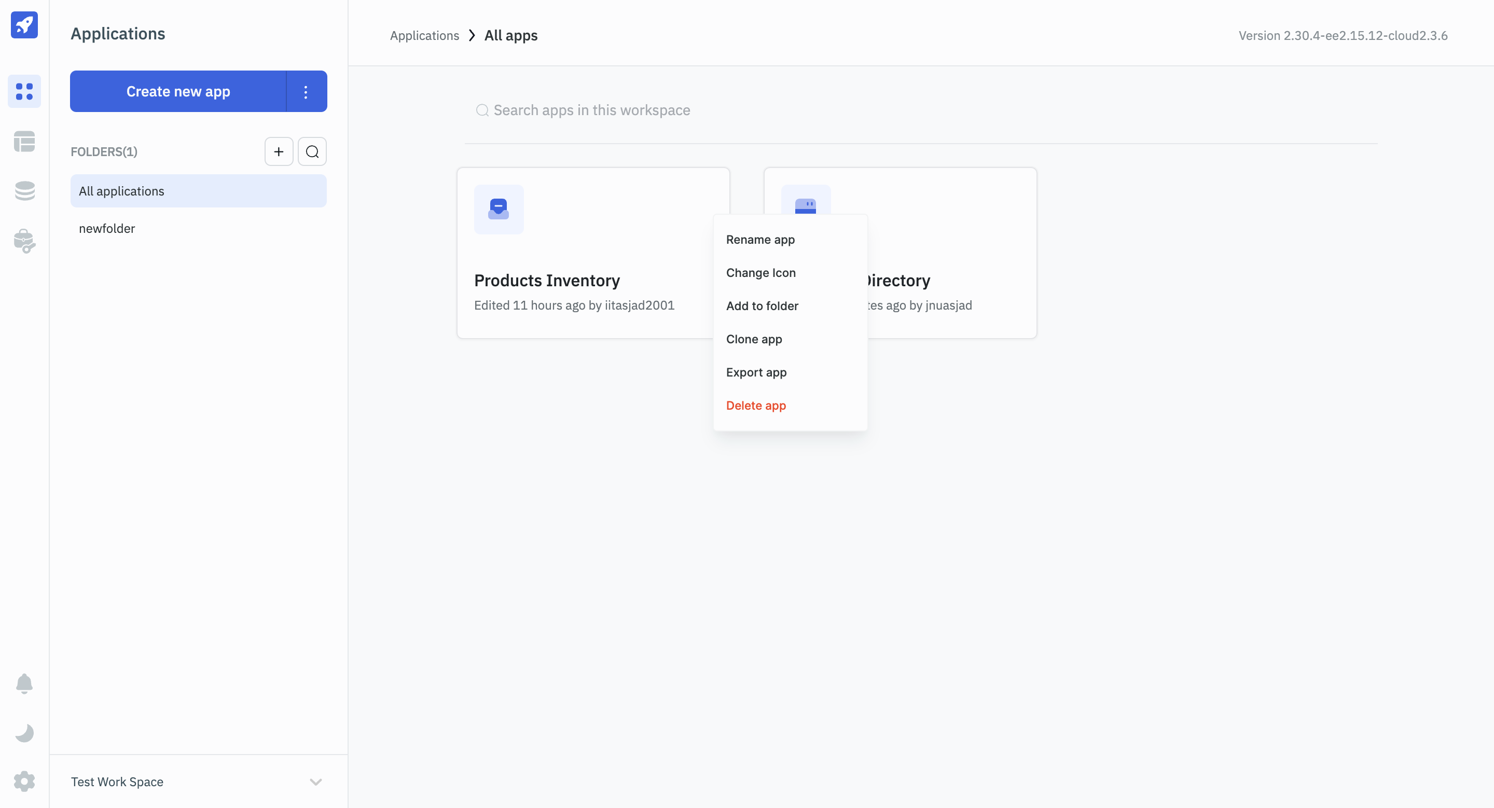Click the notifications bell icon

[24, 685]
